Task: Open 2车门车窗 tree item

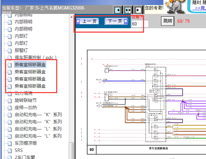Action: tap(25, 157)
